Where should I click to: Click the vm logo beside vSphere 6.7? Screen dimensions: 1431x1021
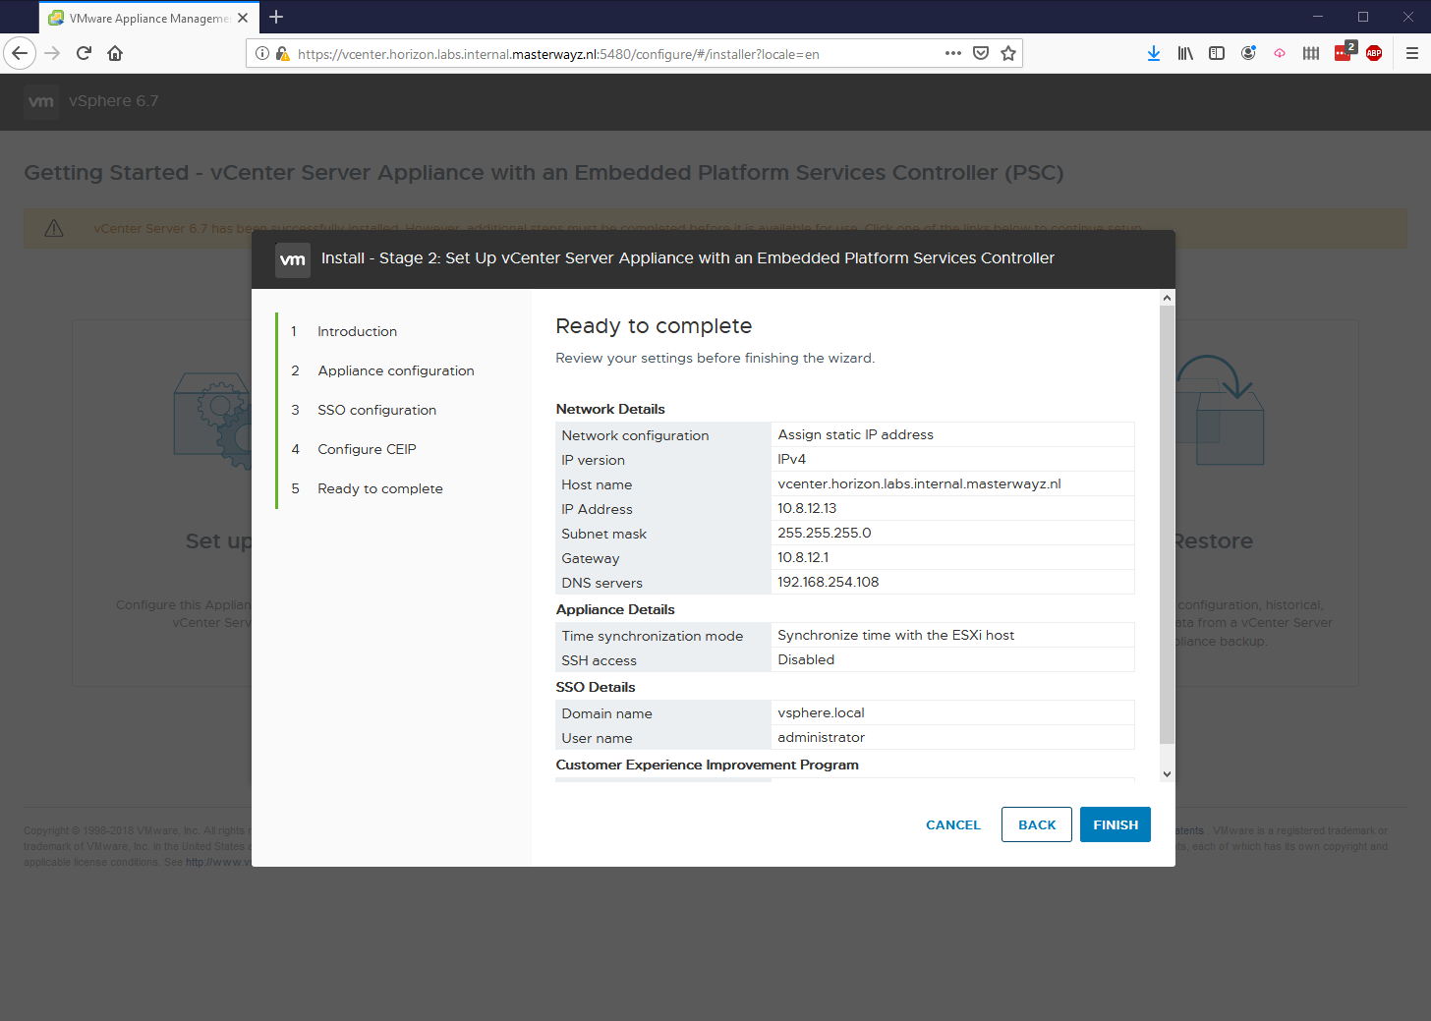41,101
